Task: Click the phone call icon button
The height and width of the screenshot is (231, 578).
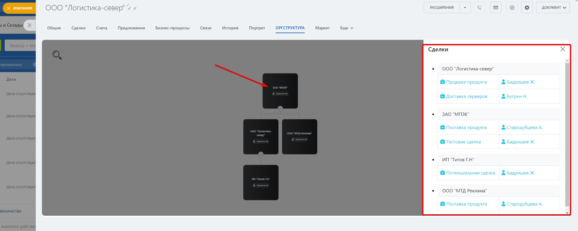Action: click(x=479, y=8)
